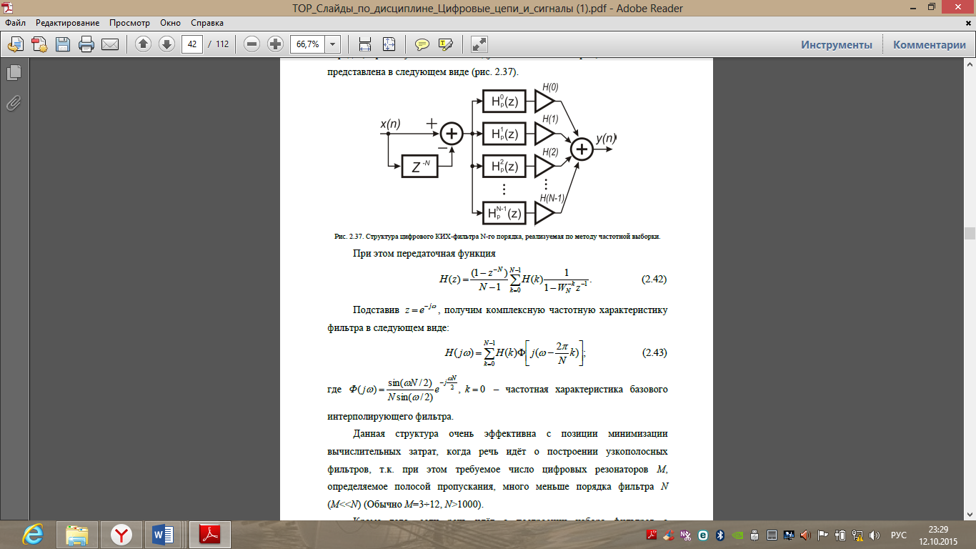Open the Окно menu

click(170, 23)
